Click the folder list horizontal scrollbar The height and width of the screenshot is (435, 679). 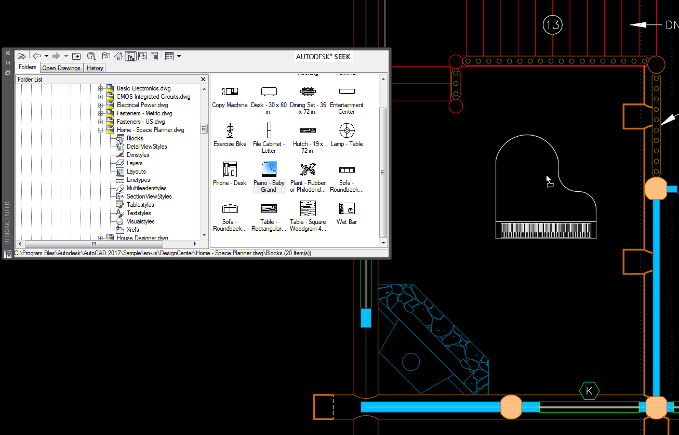94,244
